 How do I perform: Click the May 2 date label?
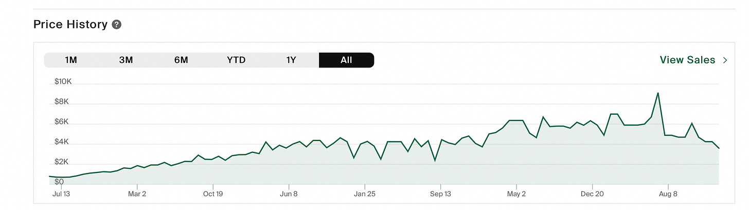point(516,194)
